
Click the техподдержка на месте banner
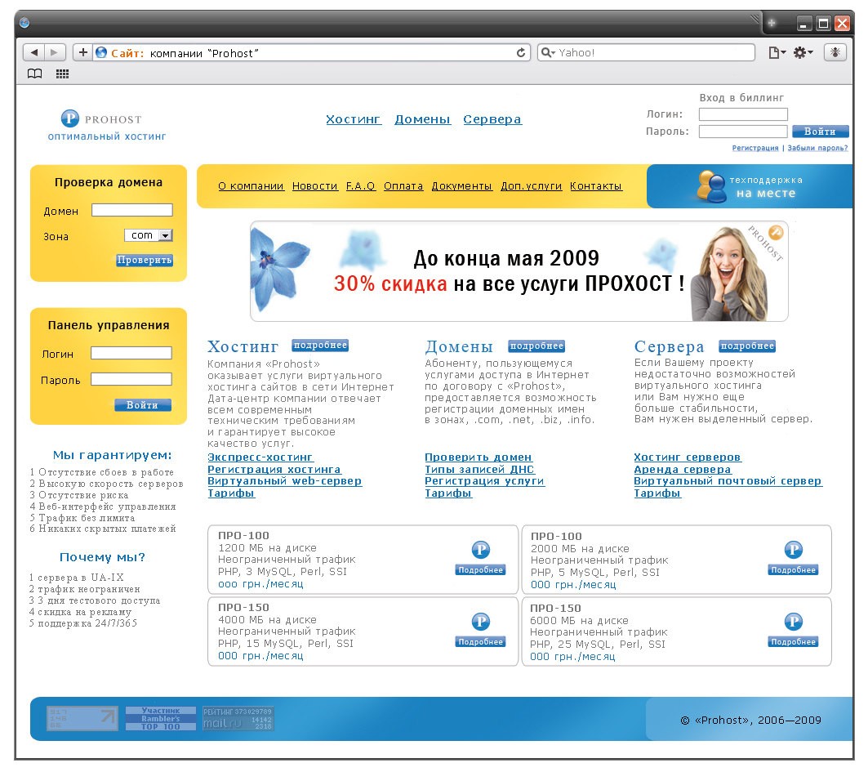[750, 186]
